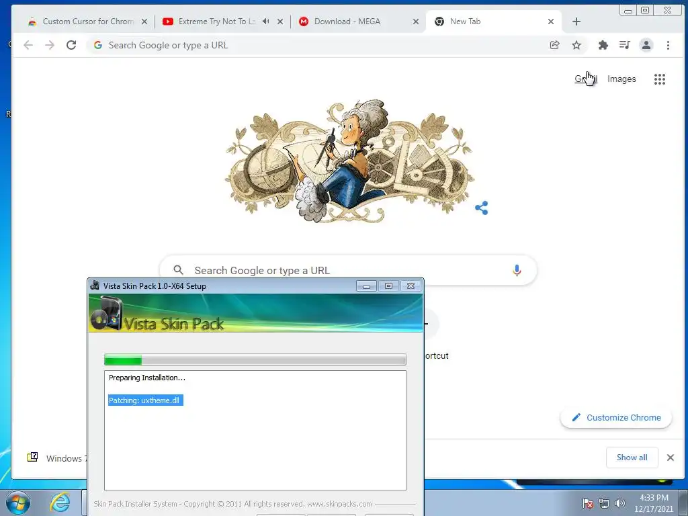Screen dimensions: 688x516
Task: Focus the Google search box on page
Action: 348,270
